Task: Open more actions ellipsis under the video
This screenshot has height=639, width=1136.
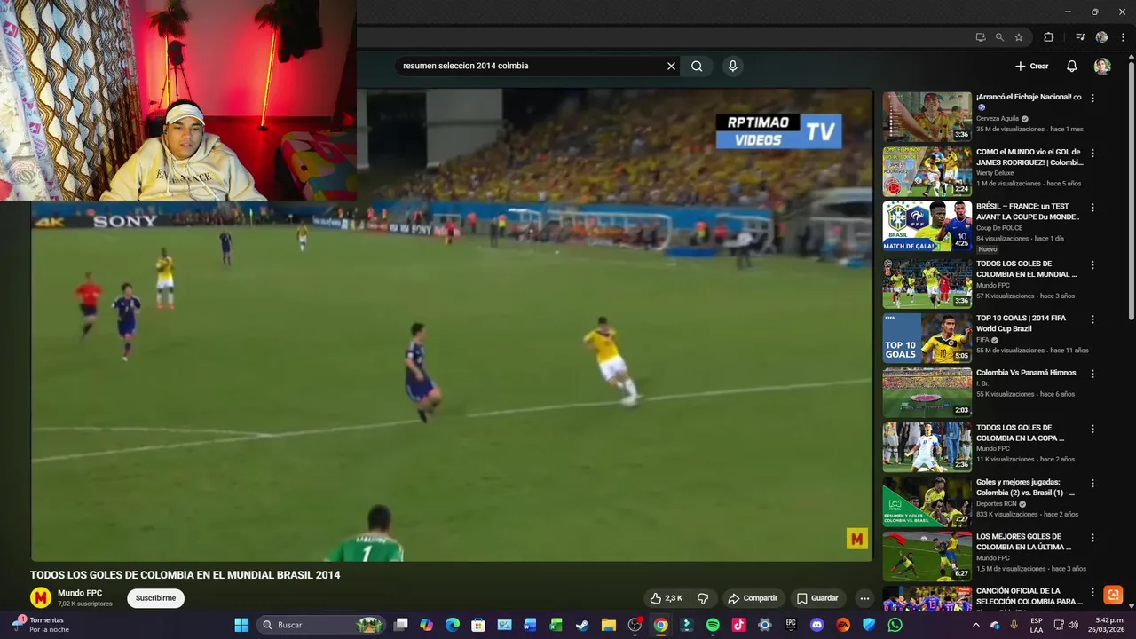Action: [x=864, y=598]
